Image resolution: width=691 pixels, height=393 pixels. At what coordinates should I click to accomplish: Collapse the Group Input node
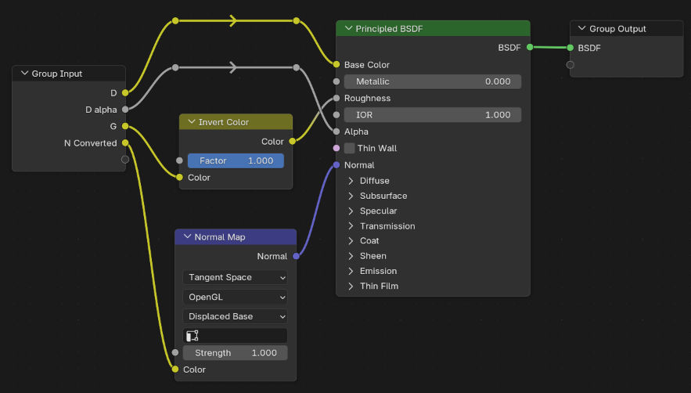25,74
